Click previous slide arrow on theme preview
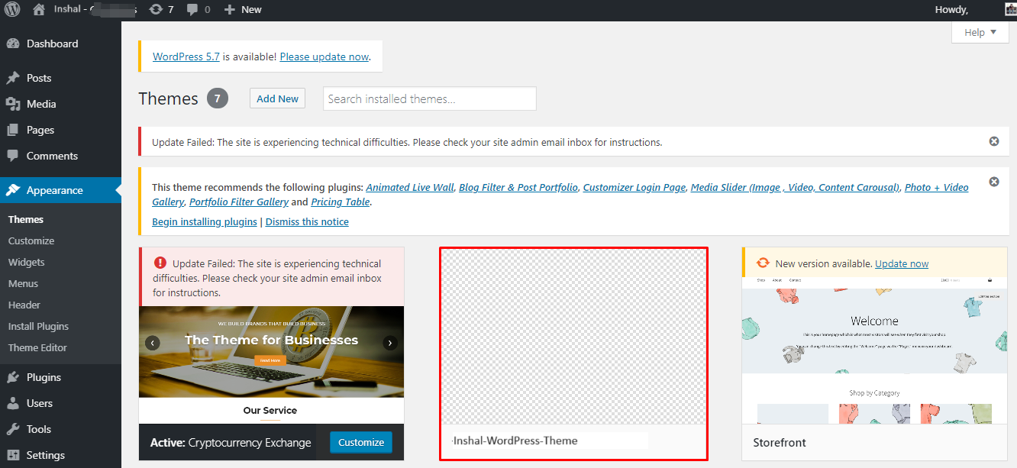 [x=153, y=343]
